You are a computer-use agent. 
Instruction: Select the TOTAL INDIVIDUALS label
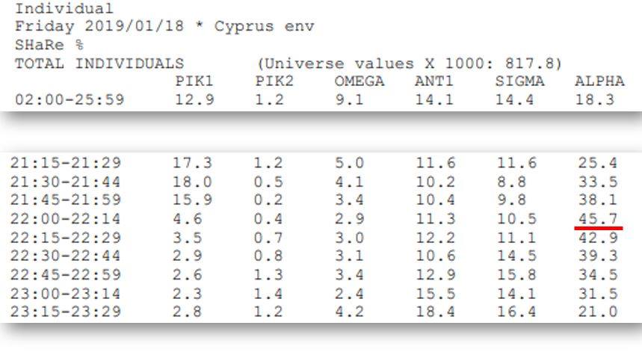[x=99, y=64]
